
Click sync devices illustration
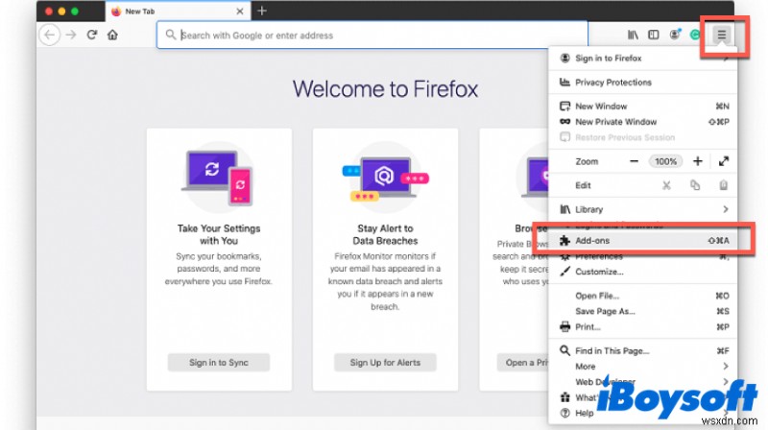point(219,178)
